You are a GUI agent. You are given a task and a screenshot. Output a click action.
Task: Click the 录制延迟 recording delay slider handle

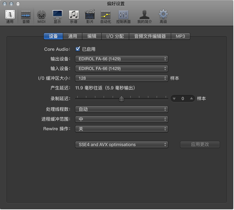(x=121, y=99)
